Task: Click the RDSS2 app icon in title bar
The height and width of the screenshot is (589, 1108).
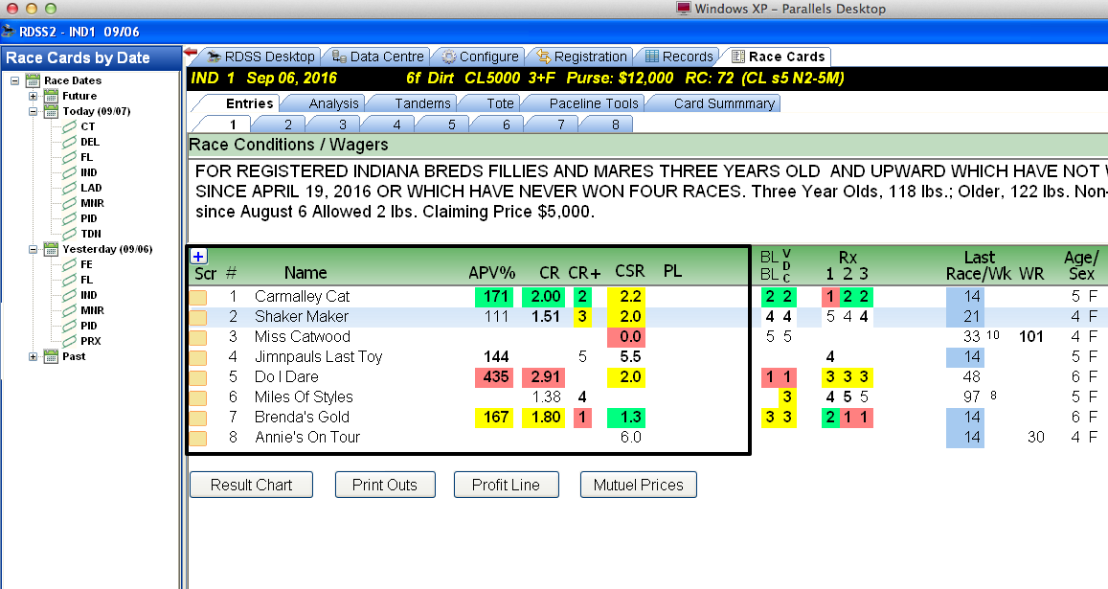Action: tap(8, 31)
